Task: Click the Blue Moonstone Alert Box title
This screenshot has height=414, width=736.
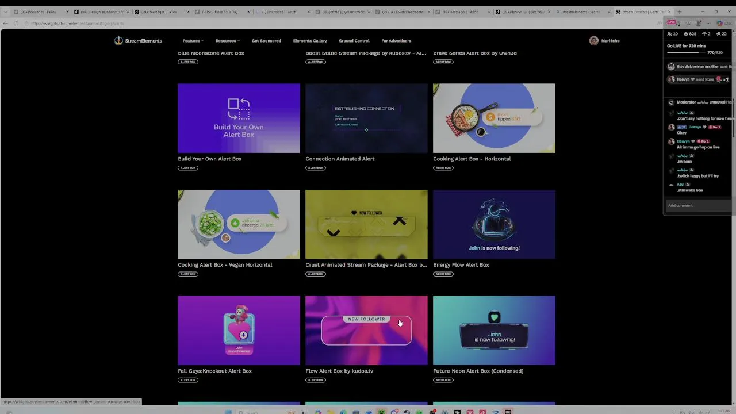Action: tap(210, 53)
